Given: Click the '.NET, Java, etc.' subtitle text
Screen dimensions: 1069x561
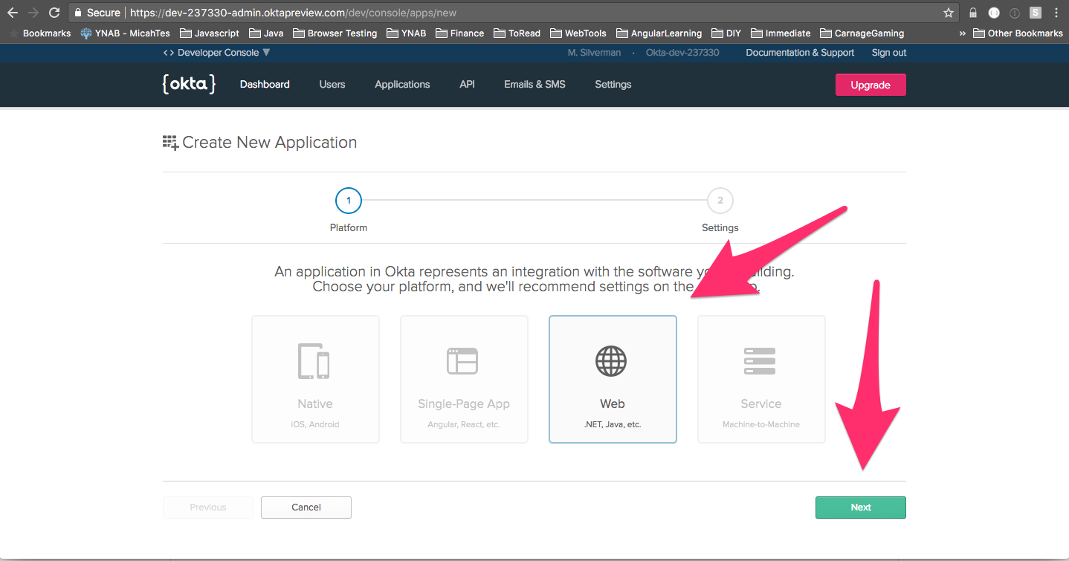Looking at the screenshot, I should click(x=613, y=424).
